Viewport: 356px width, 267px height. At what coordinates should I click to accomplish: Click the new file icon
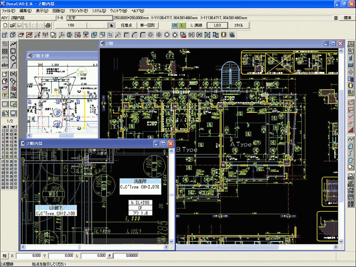coord(4,26)
